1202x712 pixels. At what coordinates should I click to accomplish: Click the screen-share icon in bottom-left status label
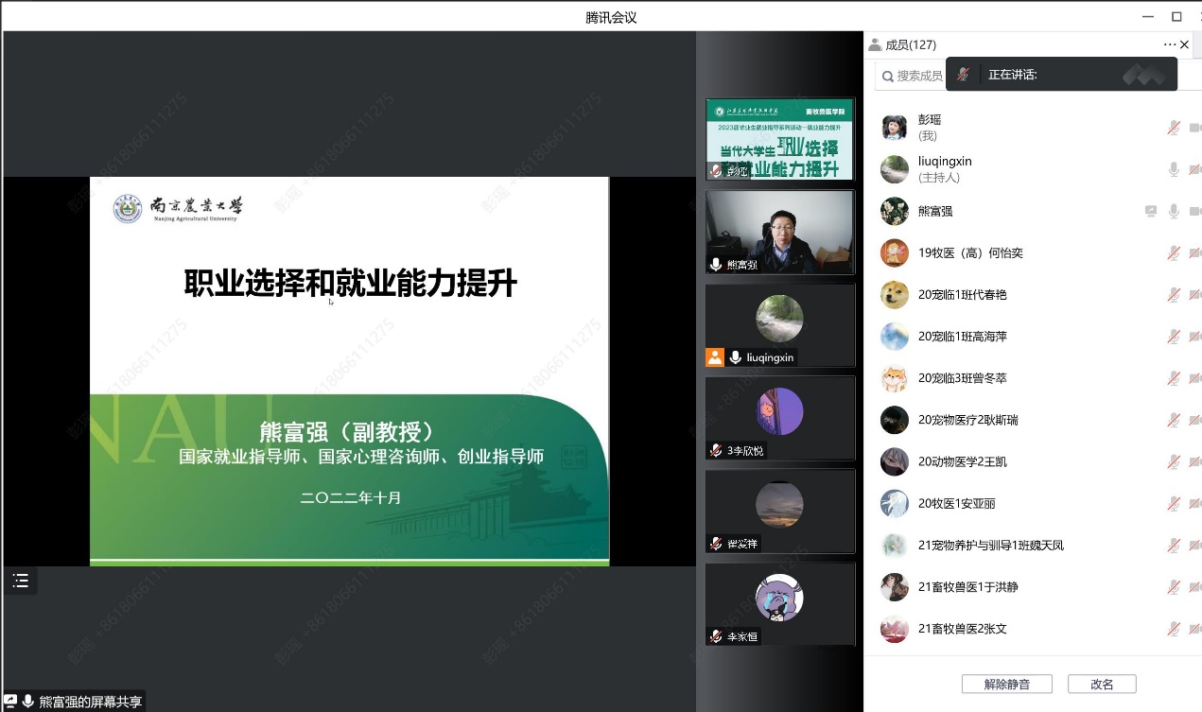click(11, 702)
